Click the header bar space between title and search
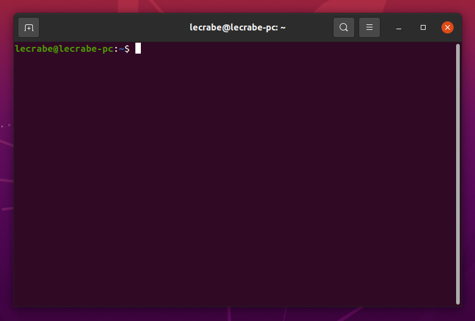Image resolution: width=475 pixels, height=321 pixels. click(x=309, y=27)
